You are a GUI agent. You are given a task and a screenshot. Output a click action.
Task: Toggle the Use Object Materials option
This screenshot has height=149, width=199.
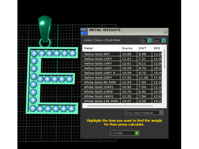tap(144, 113)
